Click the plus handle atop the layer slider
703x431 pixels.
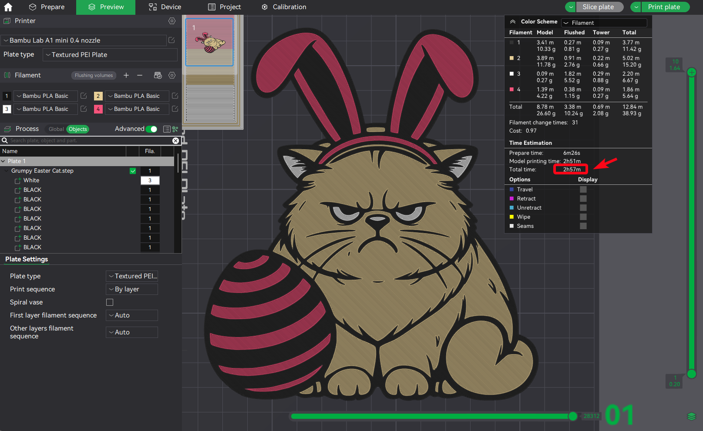tap(692, 72)
